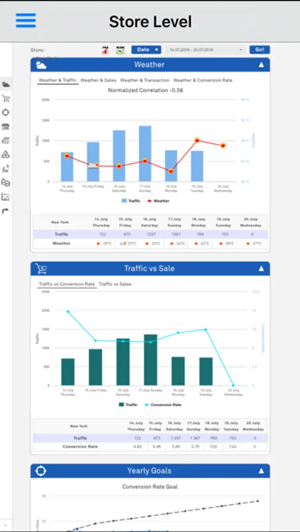The width and height of the screenshot is (300, 532).
Task: Click conversion rate value 7.44
Action: tap(233, 447)
